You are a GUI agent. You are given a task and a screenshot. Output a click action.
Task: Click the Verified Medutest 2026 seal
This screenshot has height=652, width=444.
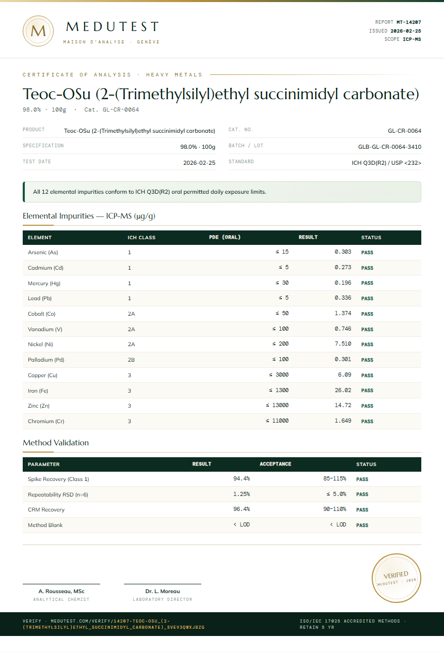pos(397,578)
